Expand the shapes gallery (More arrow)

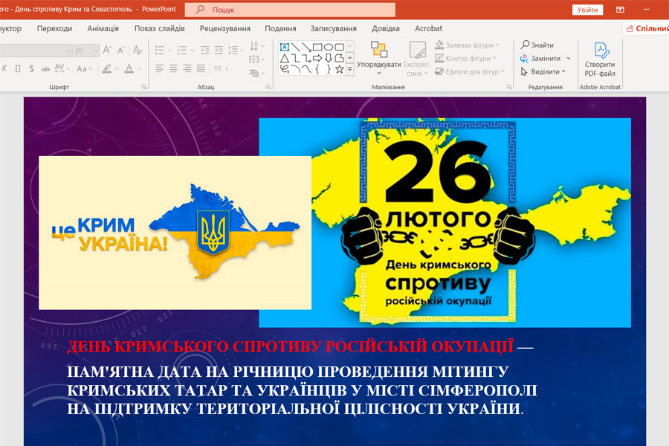pos(350,69)
